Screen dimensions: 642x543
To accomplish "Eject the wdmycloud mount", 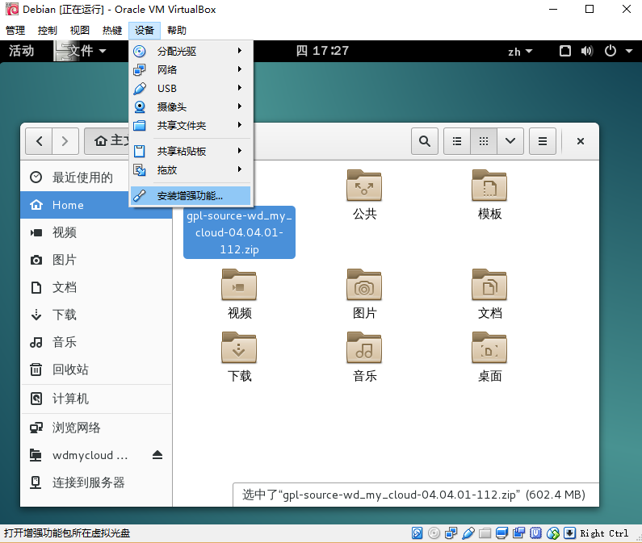I will (157, 455).
